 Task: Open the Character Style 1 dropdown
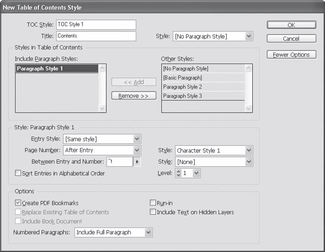click(249, 150)
